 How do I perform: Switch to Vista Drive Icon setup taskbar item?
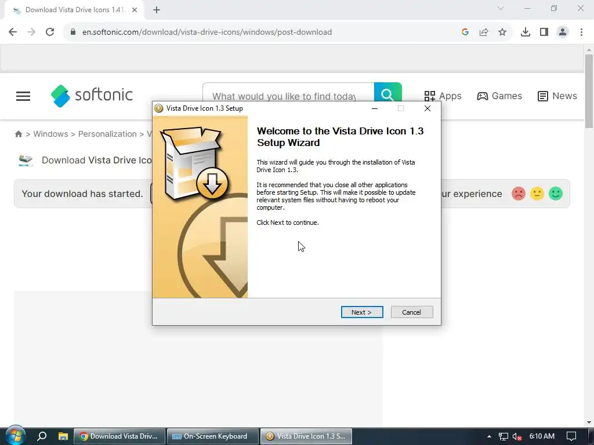pyautogui.click(x=306, y=436)
